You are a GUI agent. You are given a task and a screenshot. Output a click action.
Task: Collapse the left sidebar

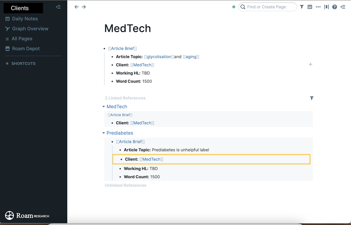tap(58, 7)
